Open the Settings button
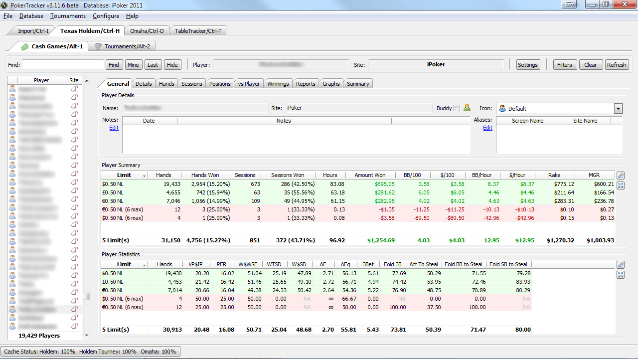Image resolution: width=638 pixels, height=359 pixels. point(527,65)
